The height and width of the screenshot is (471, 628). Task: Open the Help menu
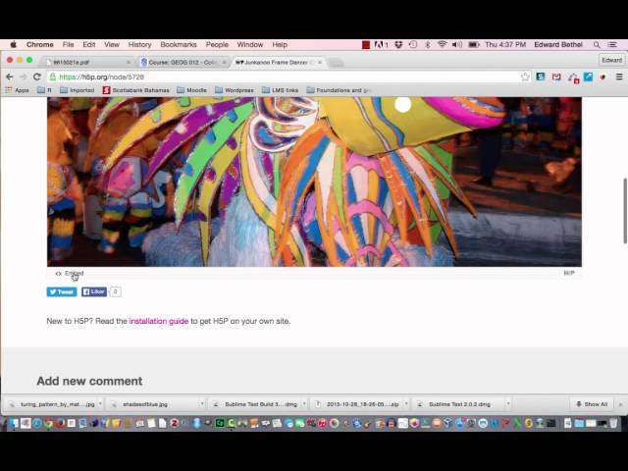[x=280, y=44]
